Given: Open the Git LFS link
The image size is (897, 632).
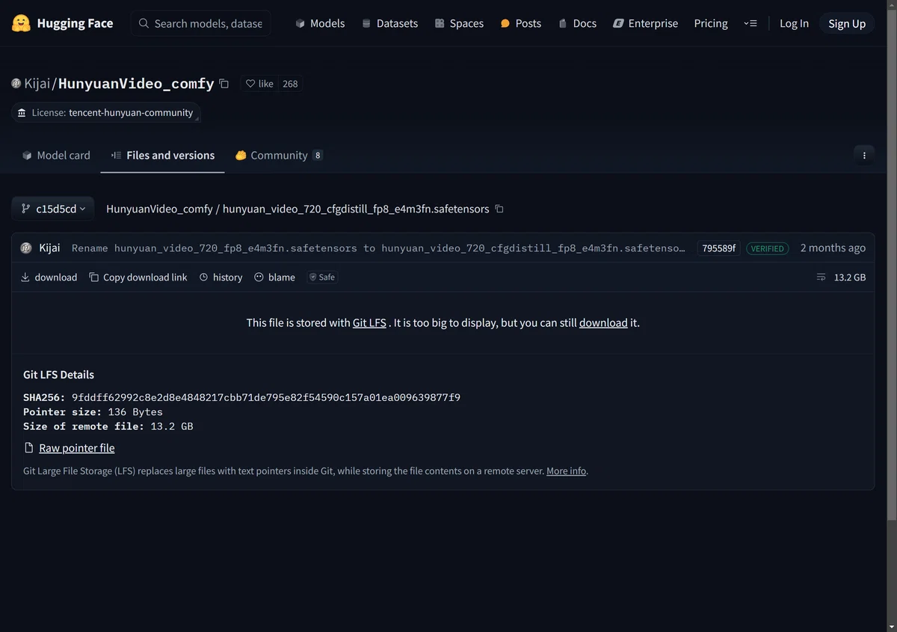Looking at the screenshot, I should point(369,323).
